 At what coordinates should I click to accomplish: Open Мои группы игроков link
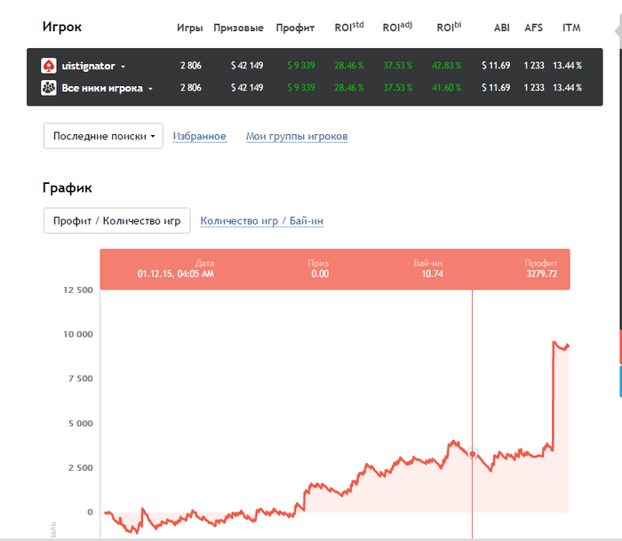pyautogui.click(x=297, y=136)
